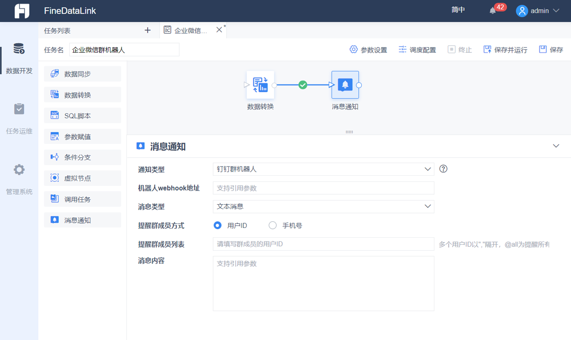Click the 通知类型 field label
The width and height of the screenshot is (571, 340).
pyautogui.click(x=152, y=170)
